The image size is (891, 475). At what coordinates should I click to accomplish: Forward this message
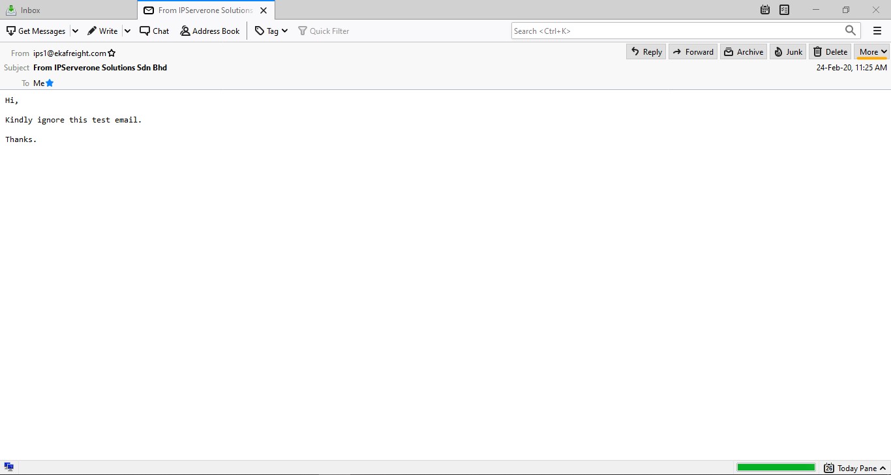tap(693, 51)
